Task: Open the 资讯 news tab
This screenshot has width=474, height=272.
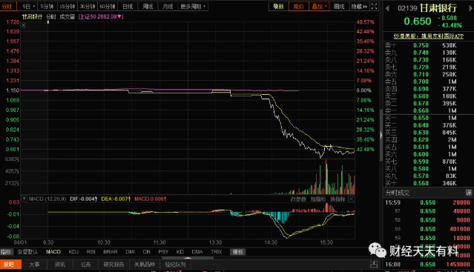Action: [x=60, y=265]
